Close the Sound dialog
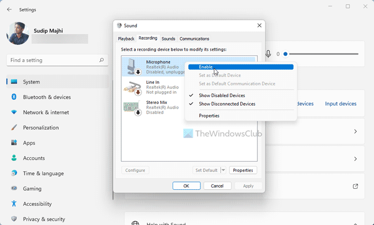Screen dimensions: 374x225 point(259,26)
